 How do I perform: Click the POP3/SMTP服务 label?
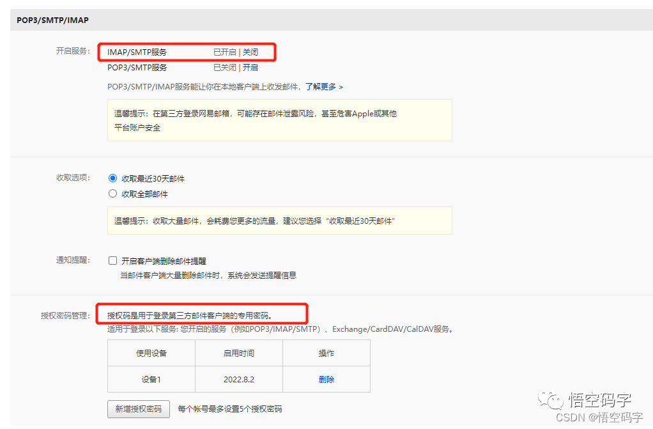point(137,68)
